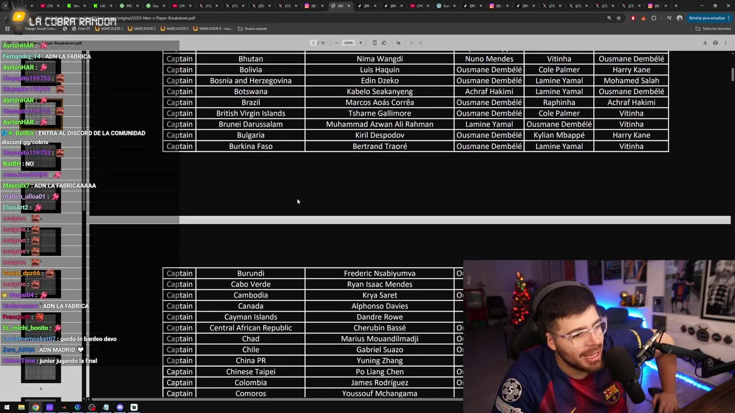Open the MARCADOR 3 bookmark

pyautogui.click(x=175, y=29)
